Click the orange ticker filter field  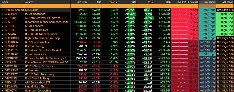point(12,6)
